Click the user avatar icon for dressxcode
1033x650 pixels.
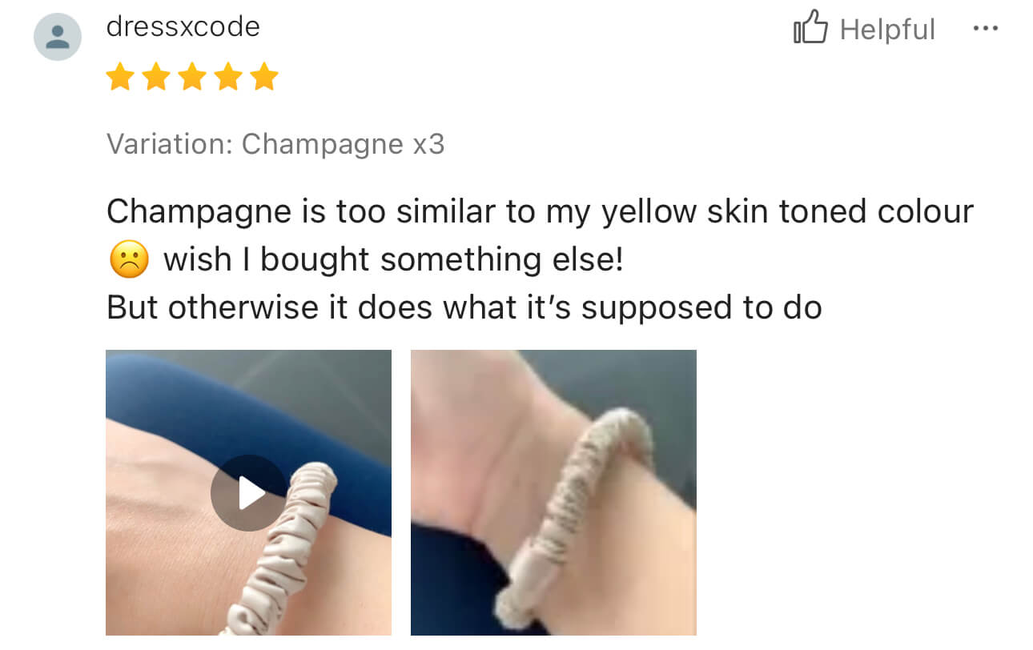click(58, 37)
